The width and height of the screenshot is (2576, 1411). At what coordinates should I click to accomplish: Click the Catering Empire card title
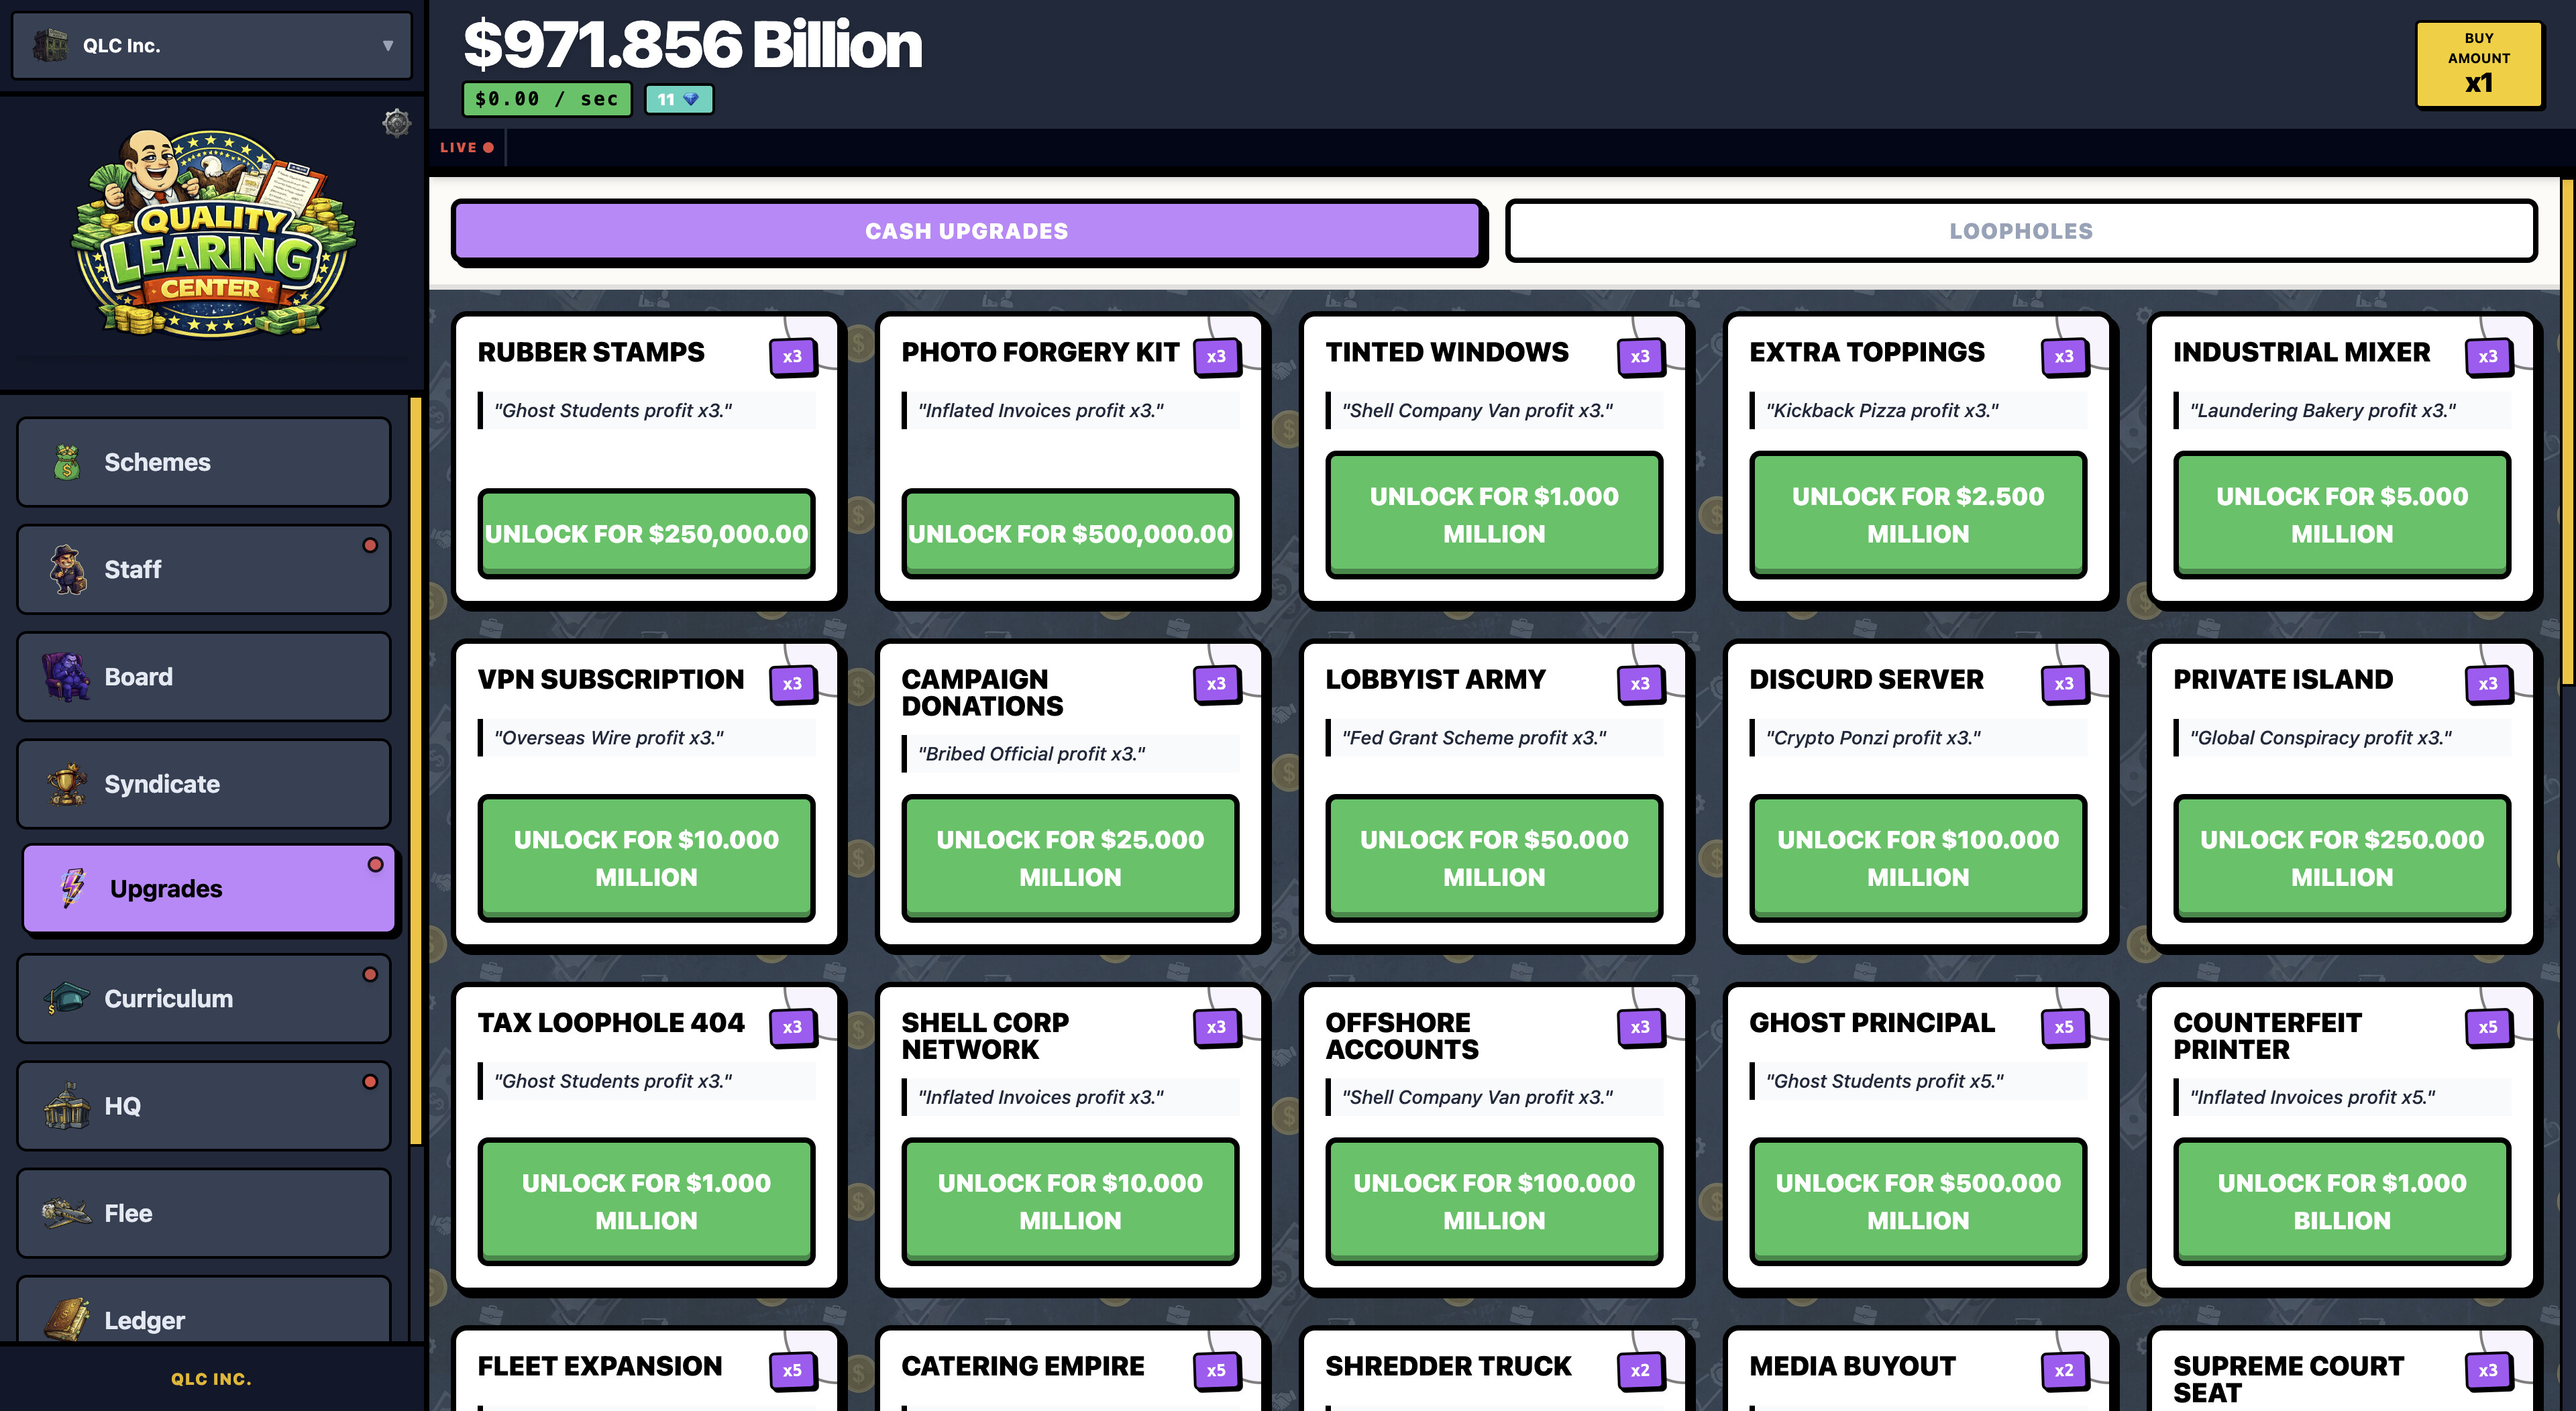click(1022, 1366)
